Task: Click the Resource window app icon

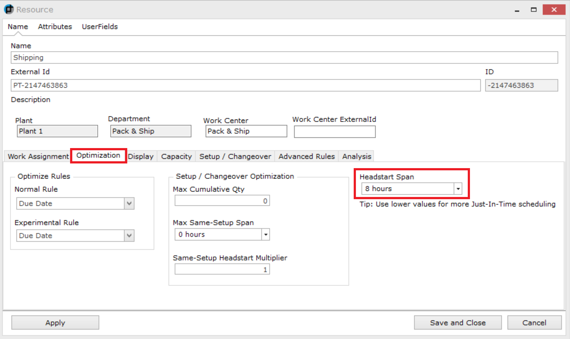Action: click(x=9, y=9)
